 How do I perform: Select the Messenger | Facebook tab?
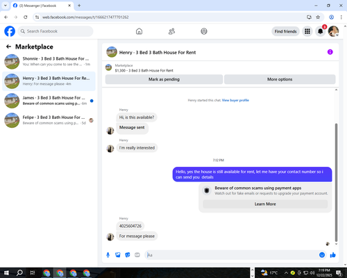point(42,6)
